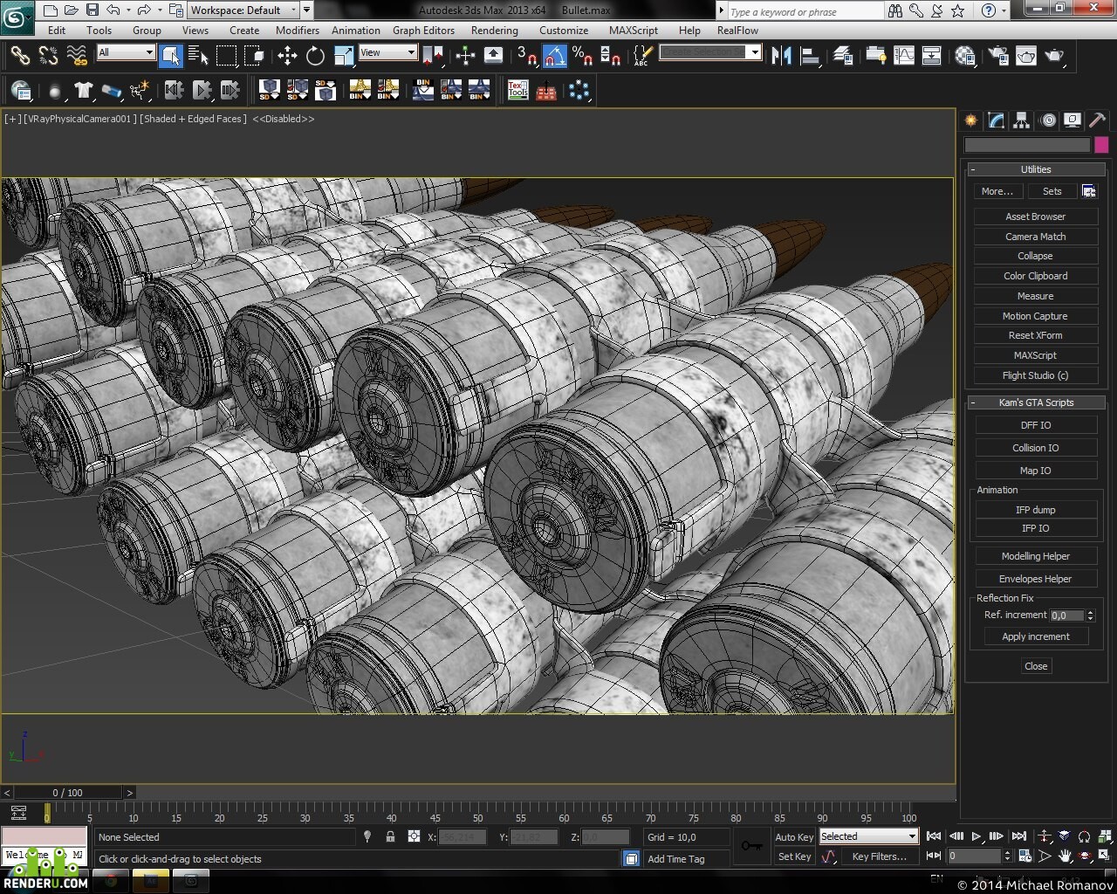1117x894 pixels.
Task: Click the Apply increment button
Action: (1036, 636)
